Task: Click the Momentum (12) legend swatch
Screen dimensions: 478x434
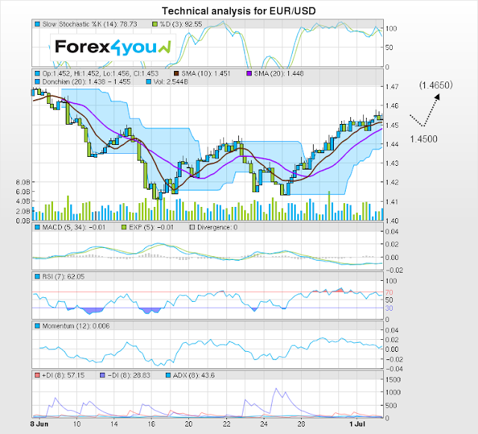Action: click(37, 326)
